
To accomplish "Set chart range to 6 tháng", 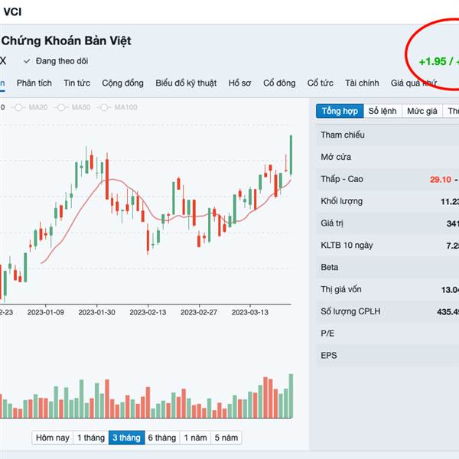I will (x=161, y=438).
